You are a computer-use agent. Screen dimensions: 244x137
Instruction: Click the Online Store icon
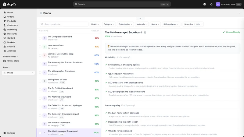(5, 61)
